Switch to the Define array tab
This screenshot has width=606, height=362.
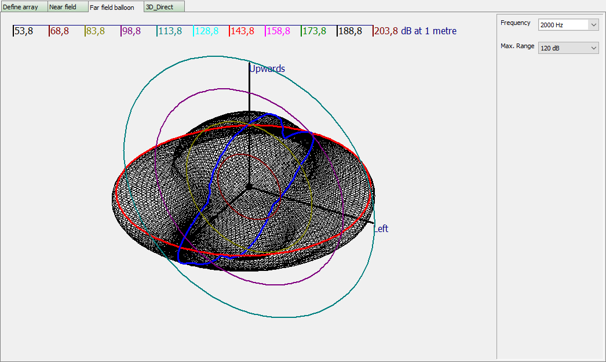click(x=24, y=6)
